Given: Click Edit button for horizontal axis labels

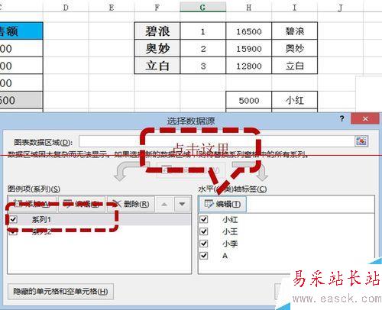Looking at the screenshot, I should click(x=222, y=204).
